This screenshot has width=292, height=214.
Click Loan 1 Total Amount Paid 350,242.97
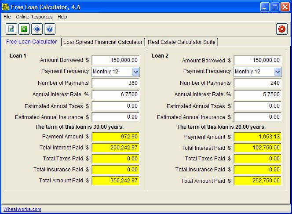pyautogui.click(x=116, y=181)
